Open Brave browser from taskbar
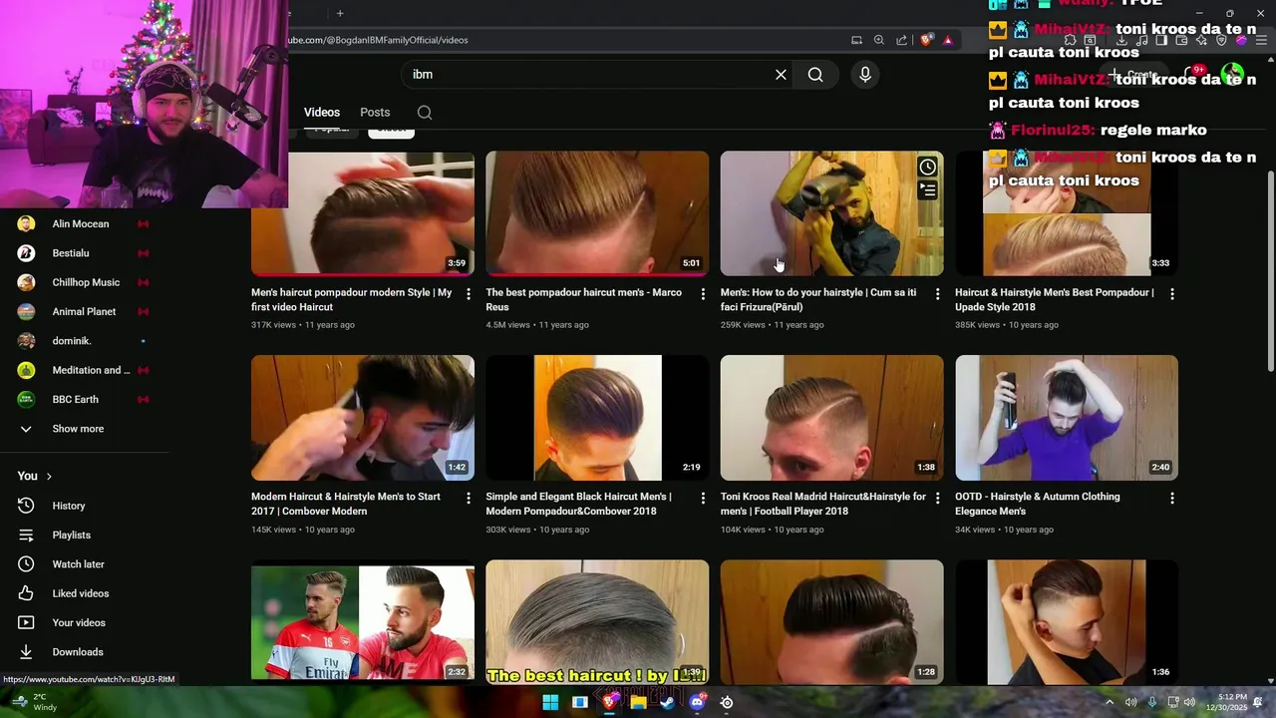Viewport: 1276px width, 718px height. click(x=609, y=702)
